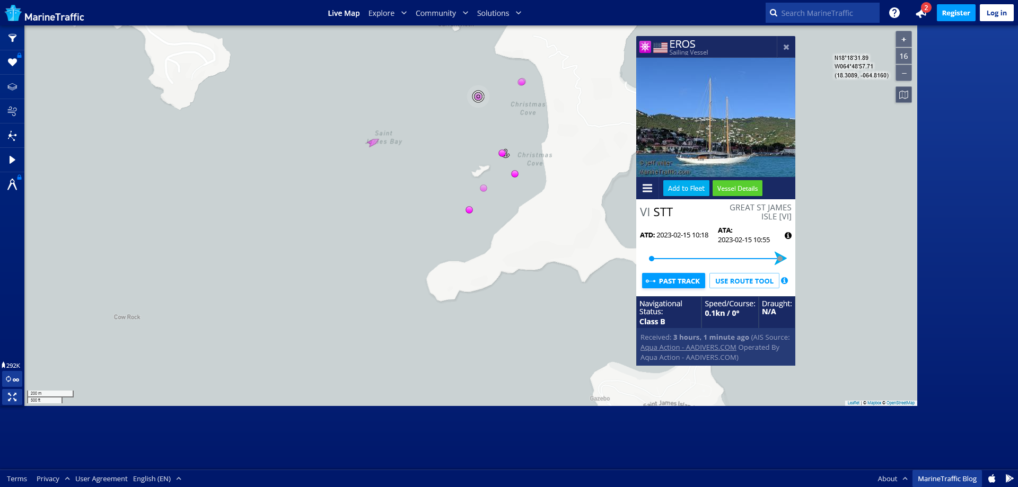1018x487 pixels.
Task: Open the Google Play store icon
Action: (x=1010, y=479)
